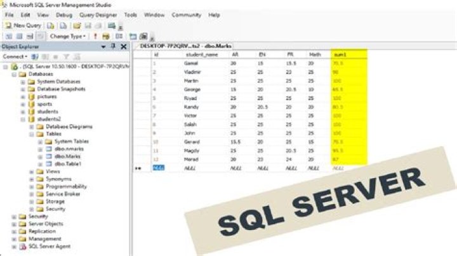Click the Save All icon in toolbar
457x256 pixels.
click(98, 25)
